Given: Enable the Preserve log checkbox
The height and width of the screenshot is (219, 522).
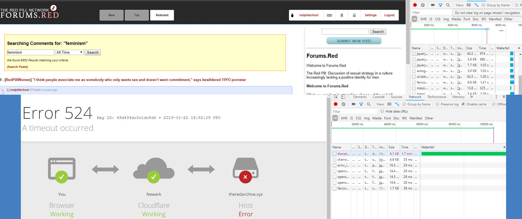Looking at the screenshot, I should click(x=437, y=104).
